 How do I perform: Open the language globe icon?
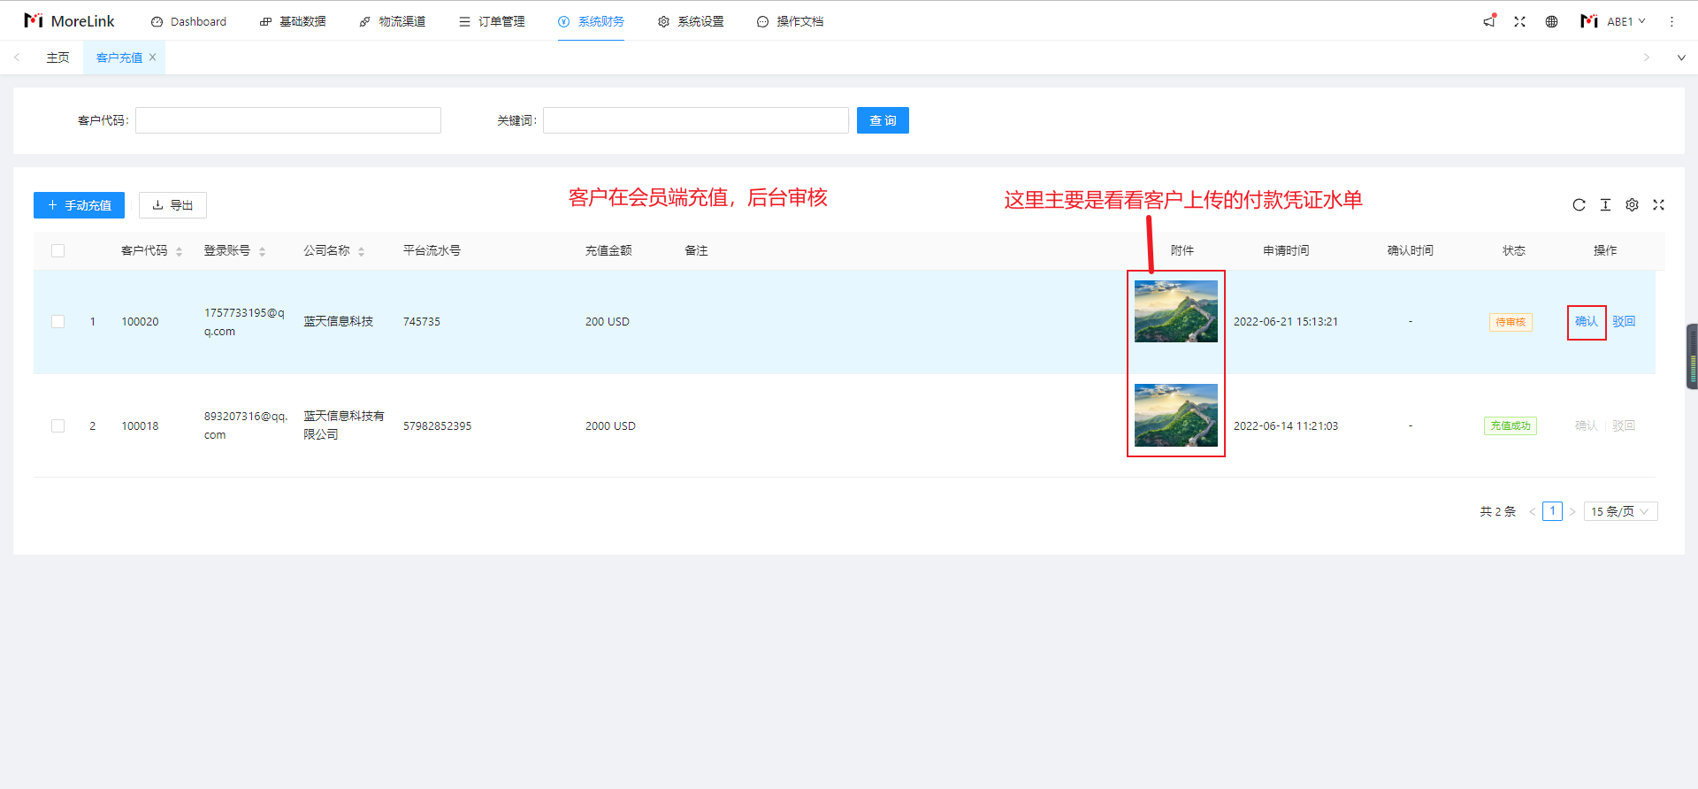(1551, 21)
